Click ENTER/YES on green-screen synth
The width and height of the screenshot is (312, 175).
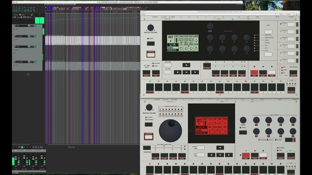point(168,65)
